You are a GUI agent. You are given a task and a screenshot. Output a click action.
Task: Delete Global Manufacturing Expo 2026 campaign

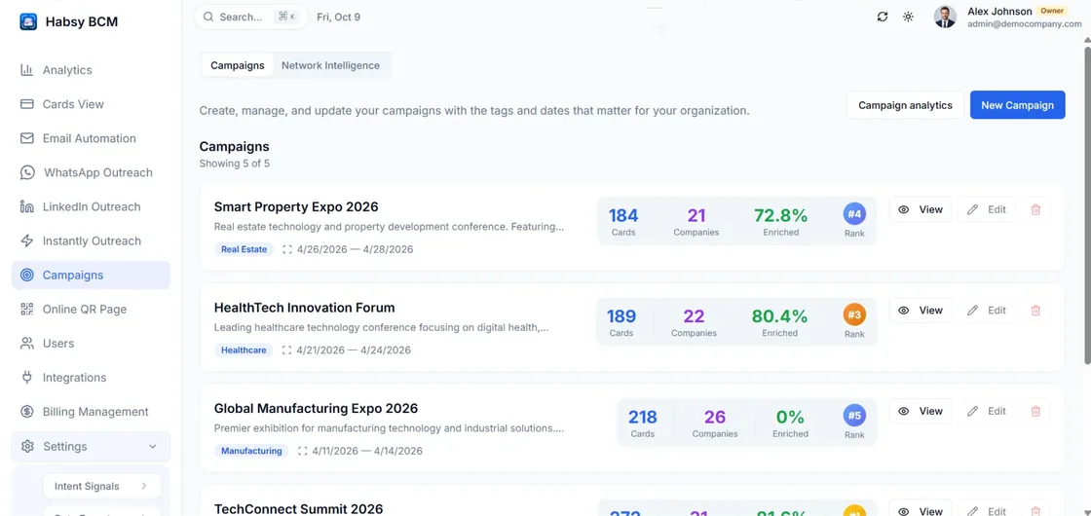(x=1035, y=411)
